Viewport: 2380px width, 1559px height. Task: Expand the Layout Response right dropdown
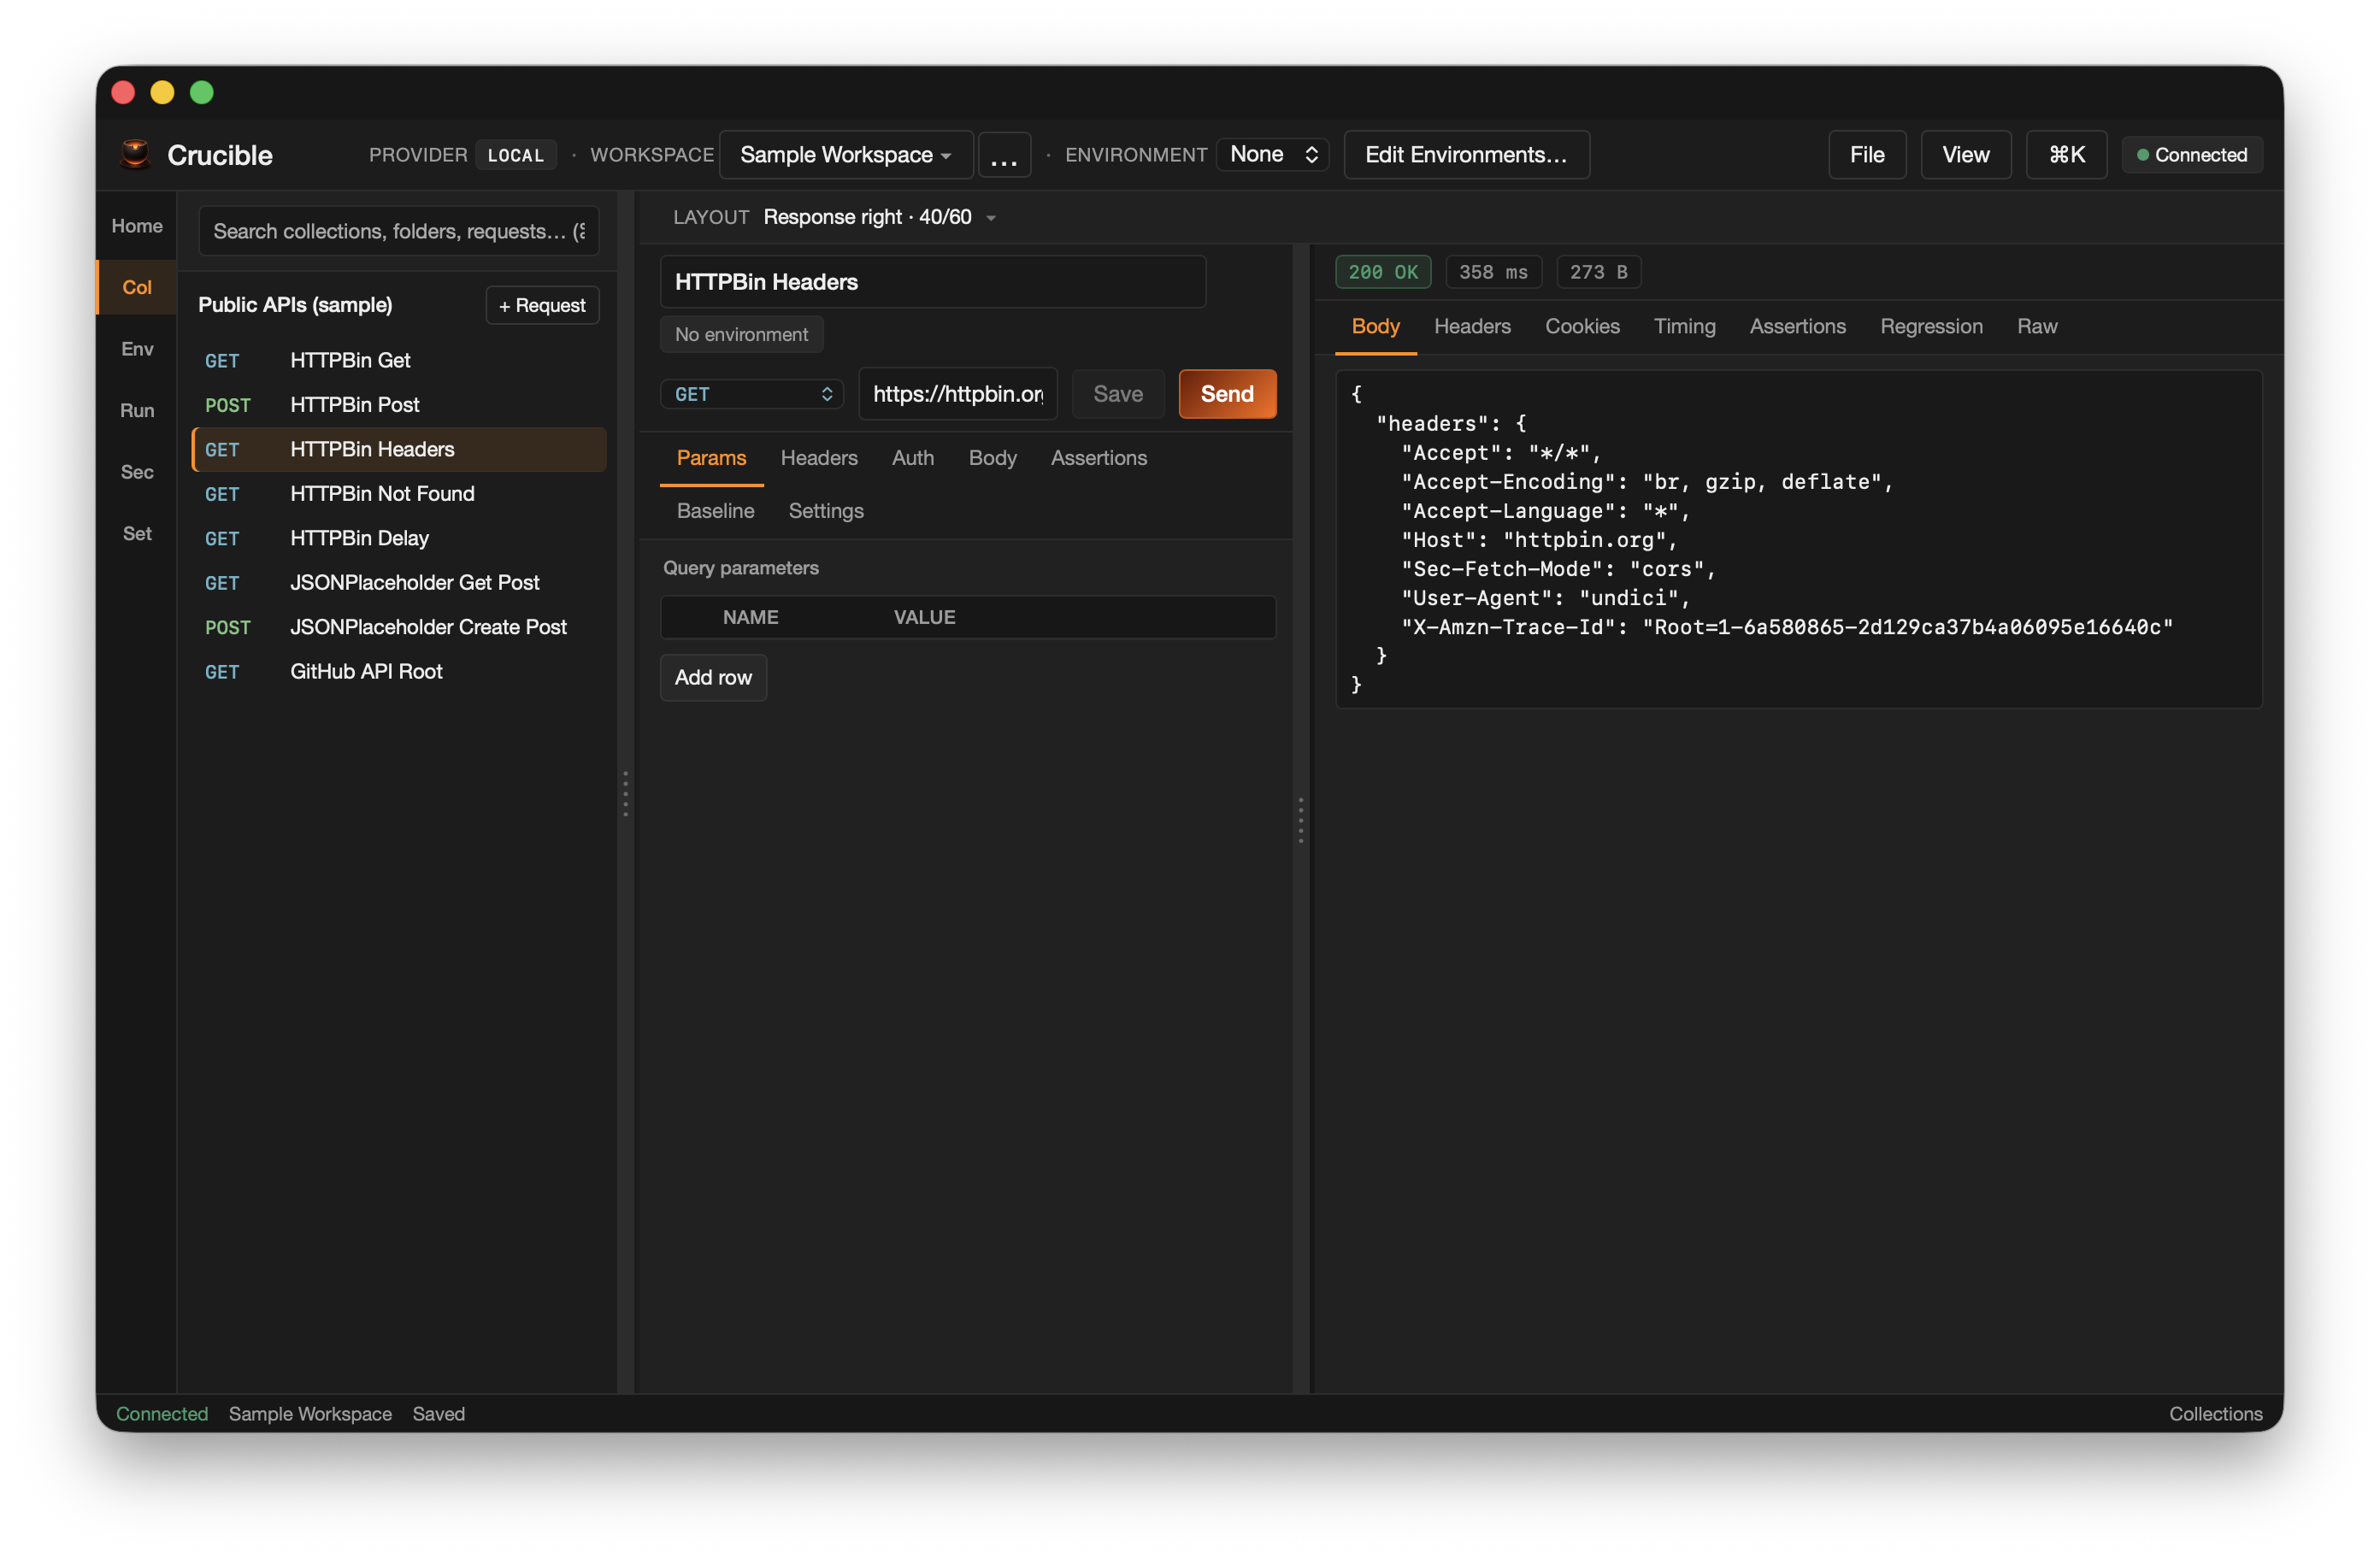tap(880, 217)
